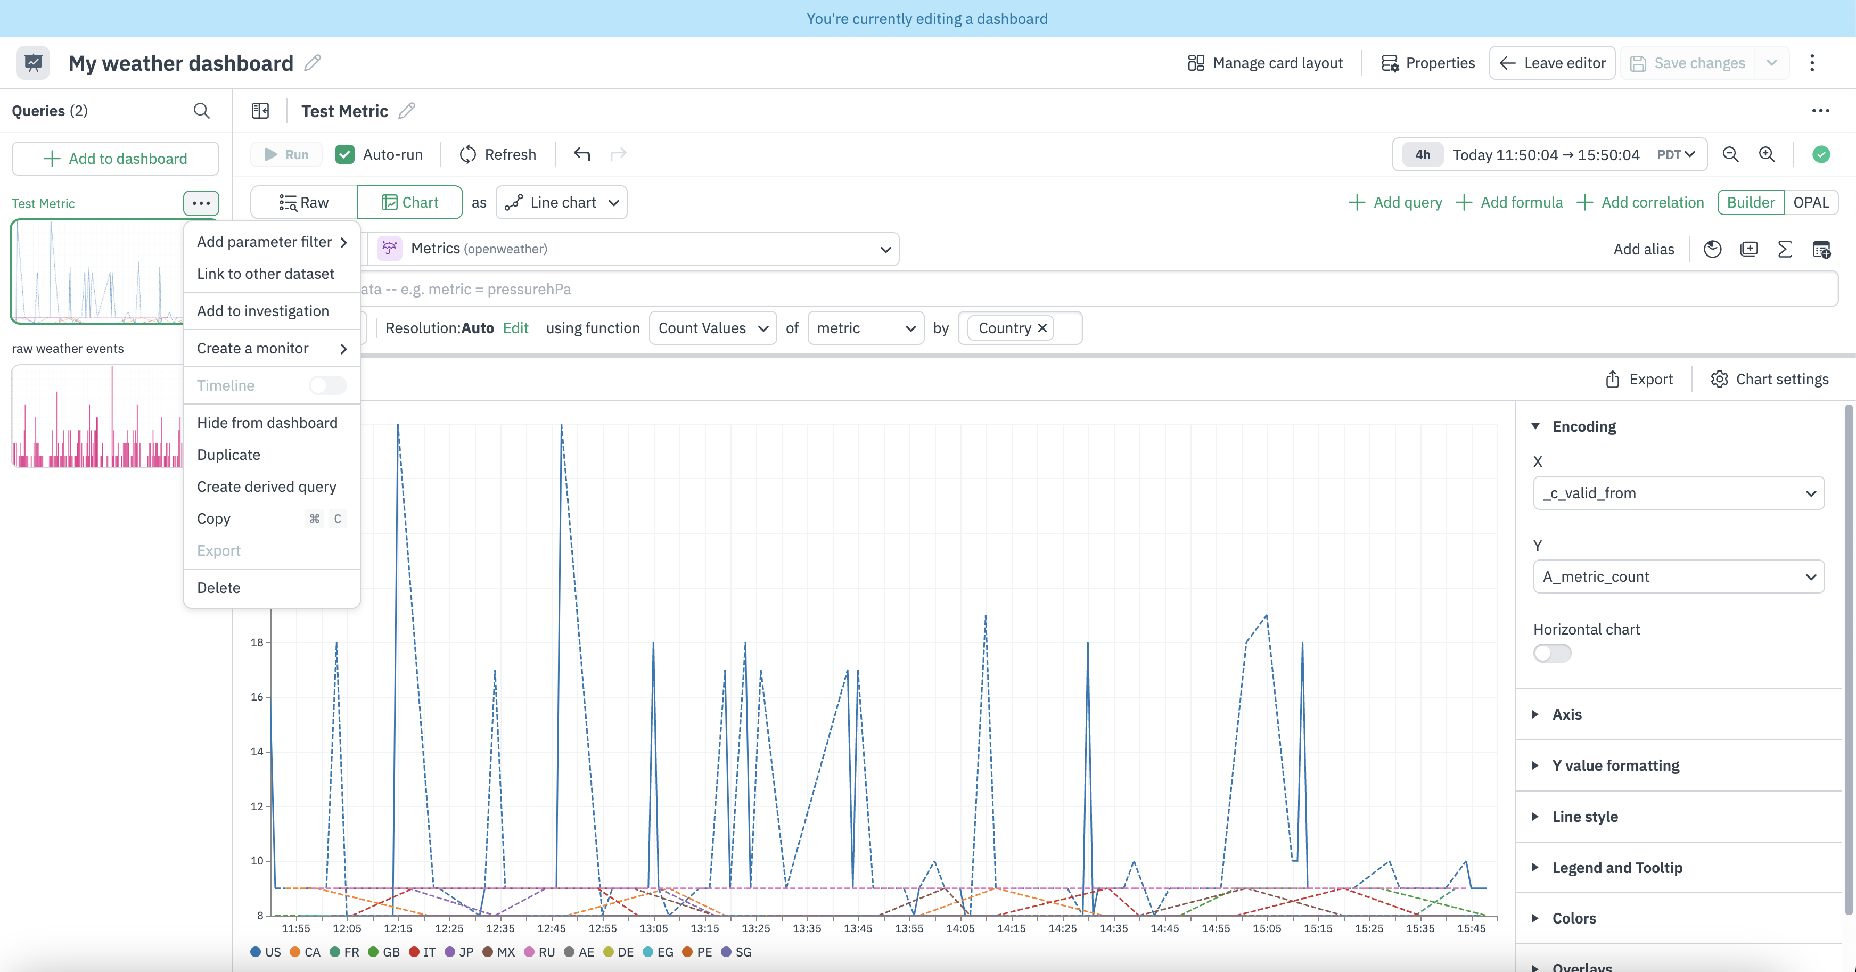Zoom in the time range

(1767, 154)
